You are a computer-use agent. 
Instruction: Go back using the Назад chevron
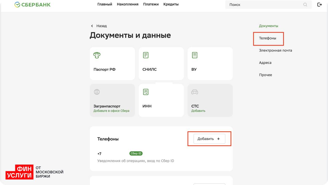92,26
